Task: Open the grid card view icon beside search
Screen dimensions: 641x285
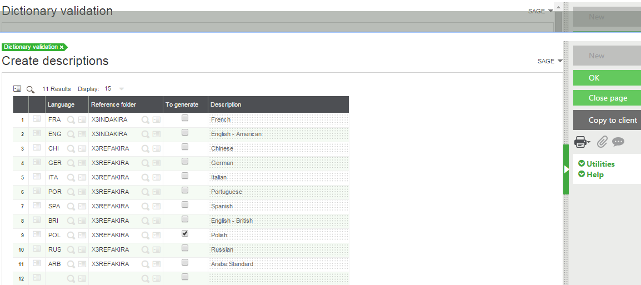Action: [x=17, y=89]
